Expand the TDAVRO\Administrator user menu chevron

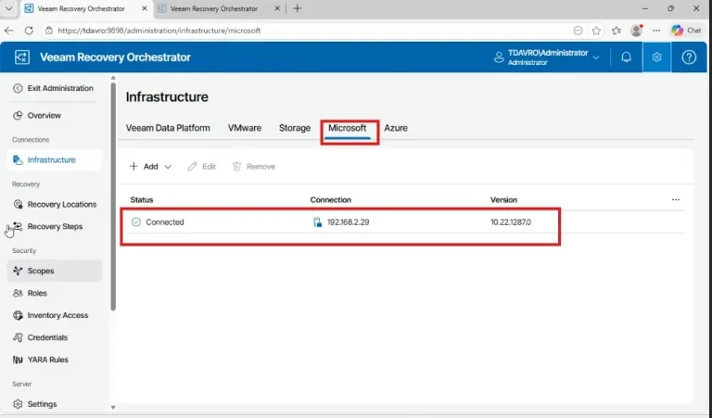click(596, 57)
